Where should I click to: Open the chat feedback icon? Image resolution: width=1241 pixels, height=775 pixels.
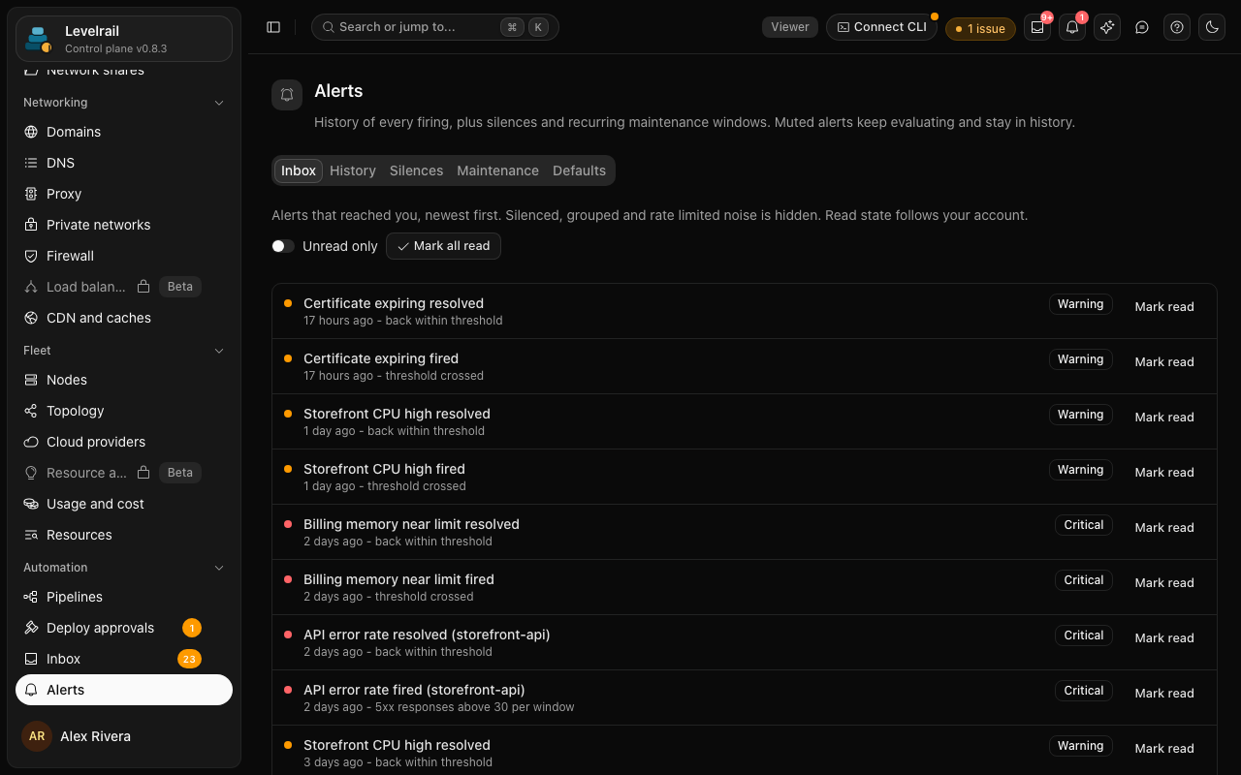tap(1142, 27)
